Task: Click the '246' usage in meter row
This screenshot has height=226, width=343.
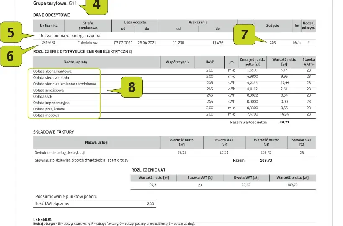Action: 273,43
